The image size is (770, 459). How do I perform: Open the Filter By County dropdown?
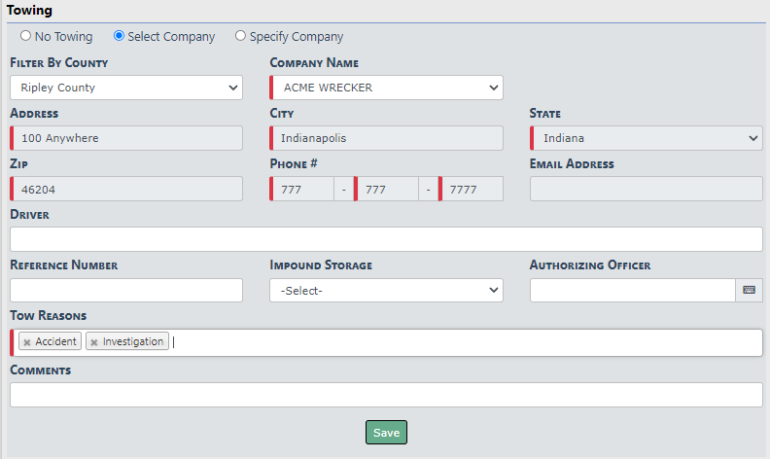point(126,88)
